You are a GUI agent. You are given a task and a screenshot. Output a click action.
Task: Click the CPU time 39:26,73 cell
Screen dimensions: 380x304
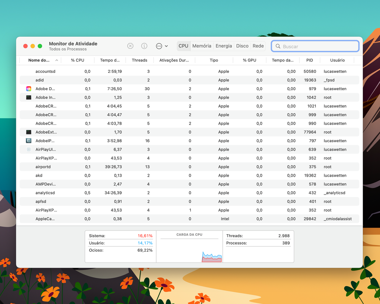point(114,167)
